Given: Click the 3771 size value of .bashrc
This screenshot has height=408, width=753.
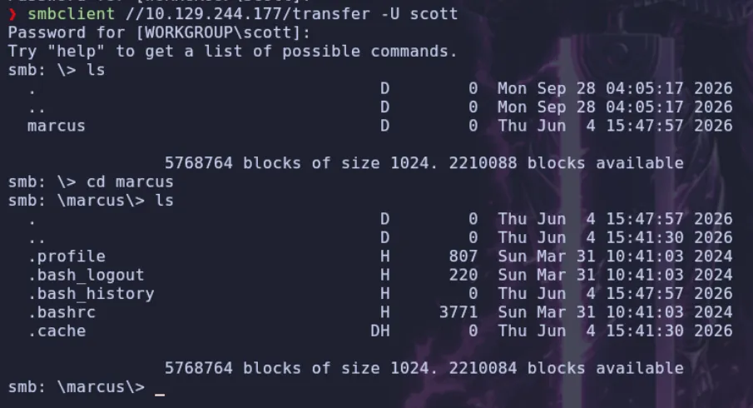Looking at the screenshot, I should tap(458, 312).
